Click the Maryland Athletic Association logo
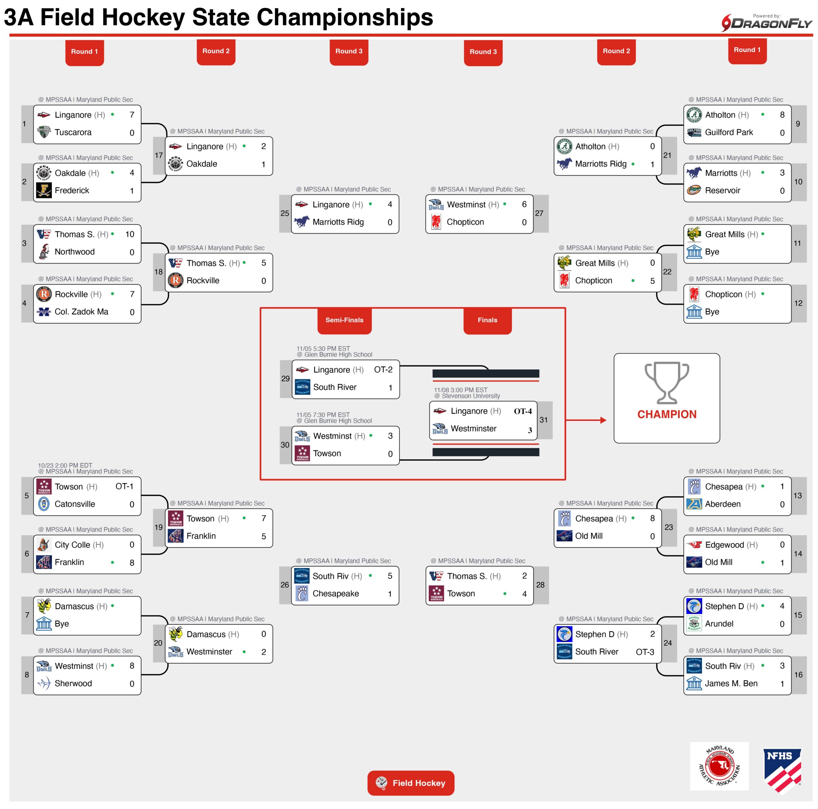The height and width of the screenshot is (809, 818). (719, 766)
